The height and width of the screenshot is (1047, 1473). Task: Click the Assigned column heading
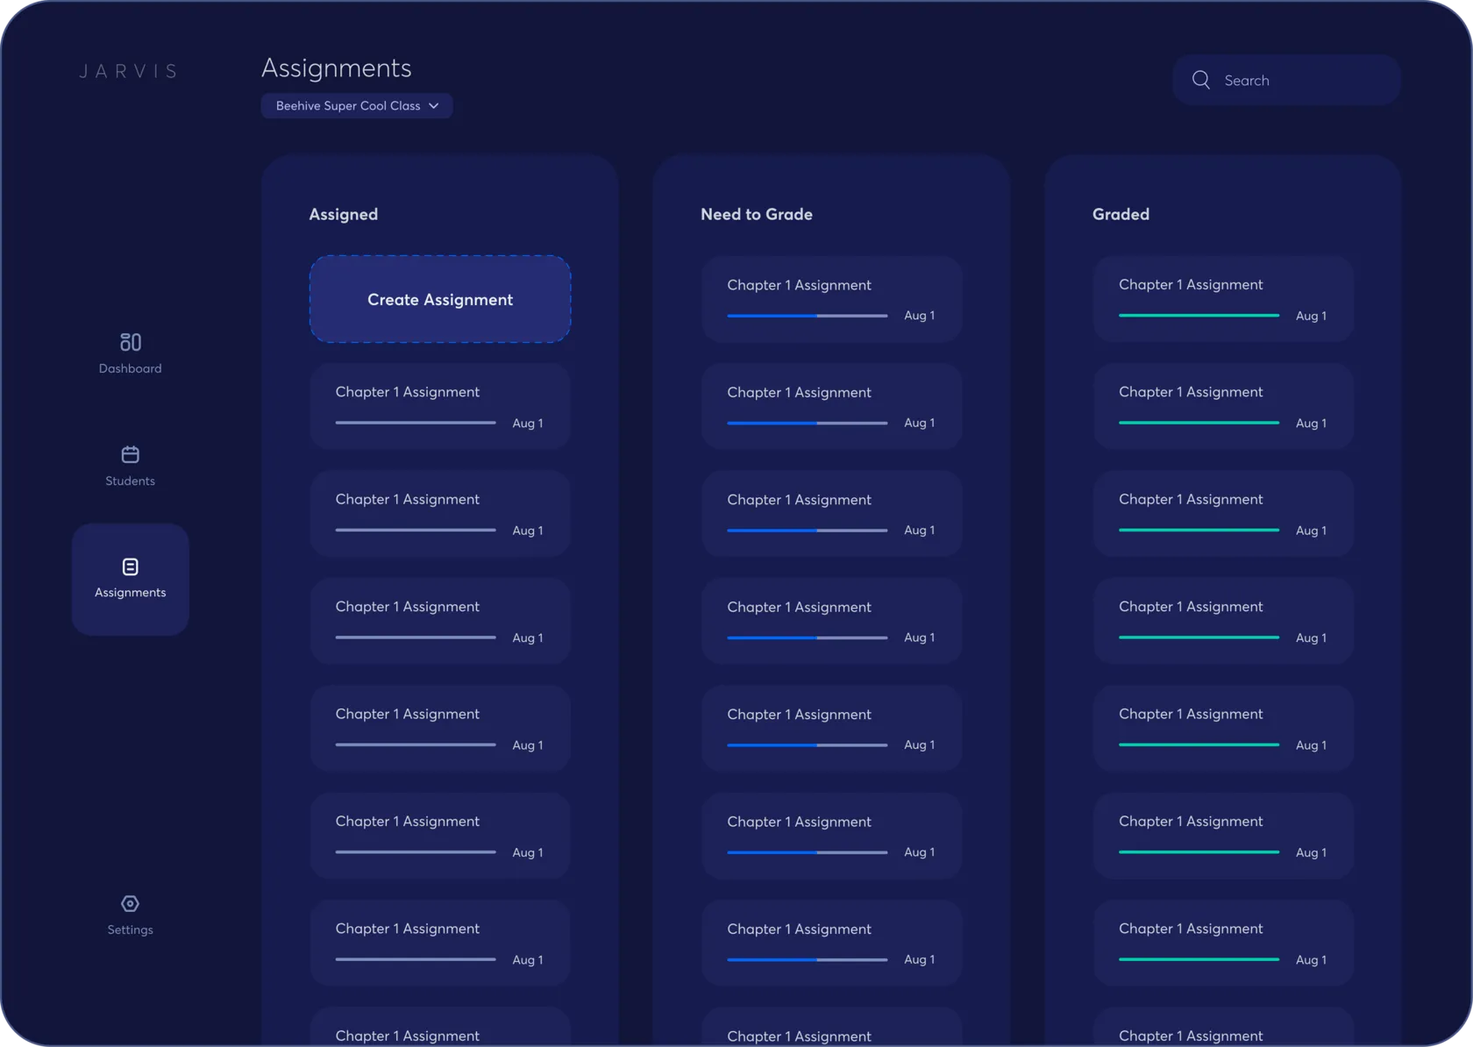coord(344,214)
